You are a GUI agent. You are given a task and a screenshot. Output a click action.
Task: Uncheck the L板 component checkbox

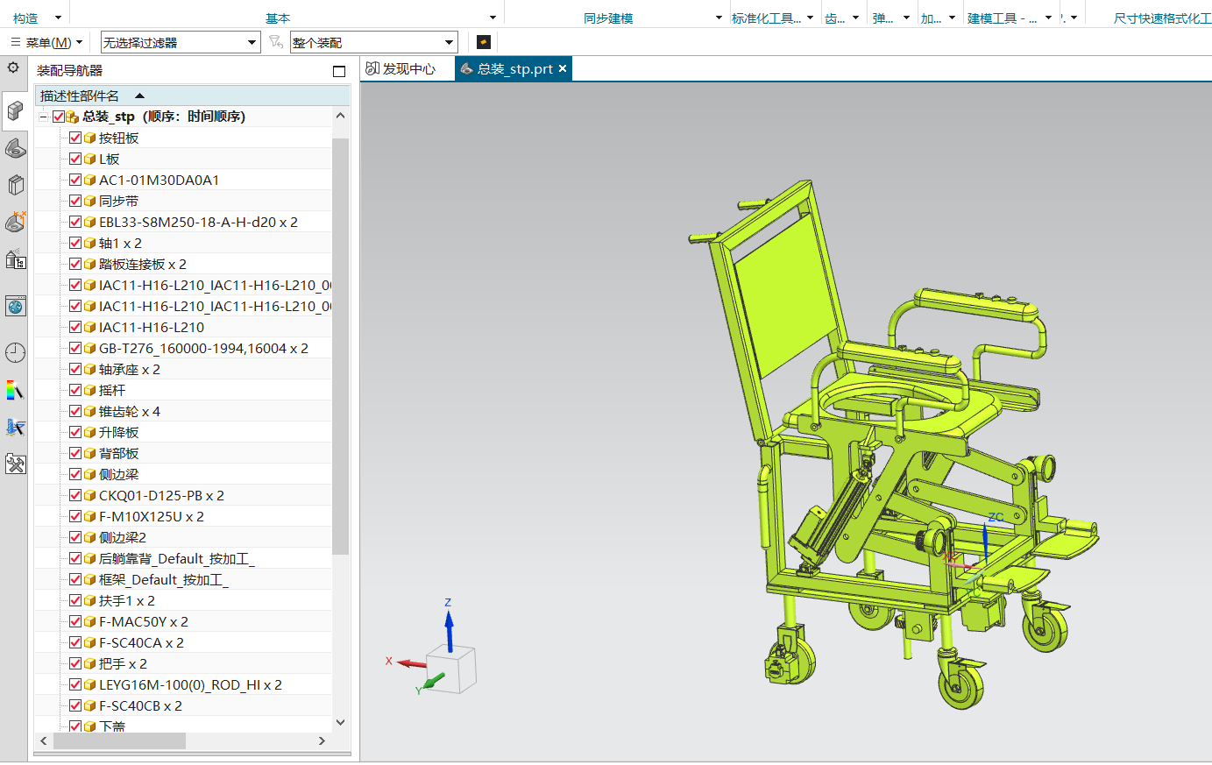pos(75,159)
